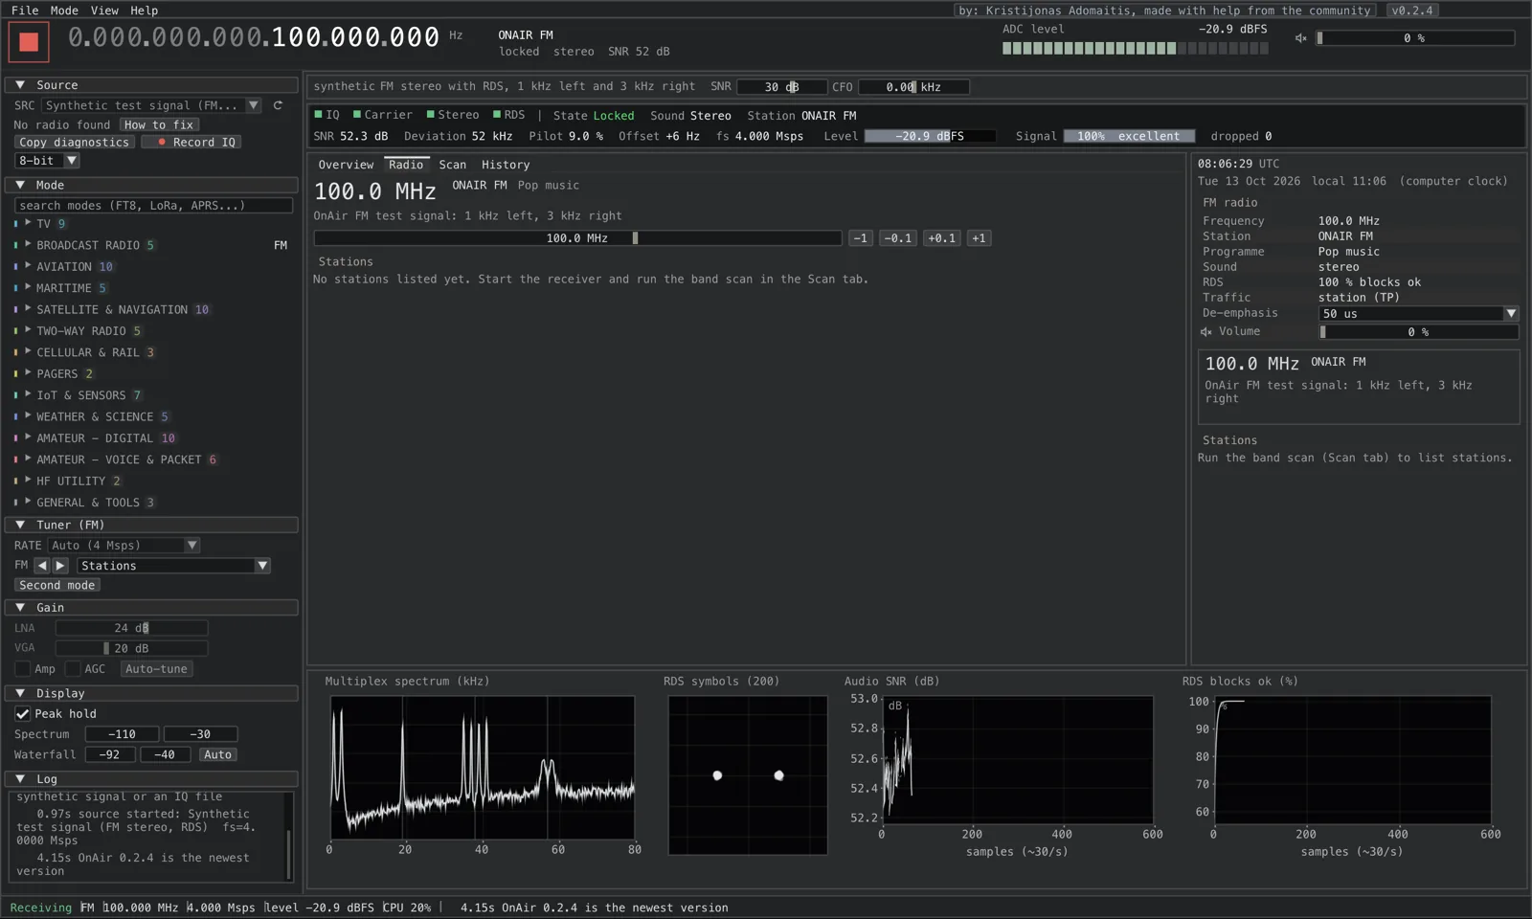Expand the IoT & SENSORS category
The height and width of the screenshot is (919, 1532).
[28, 394]
